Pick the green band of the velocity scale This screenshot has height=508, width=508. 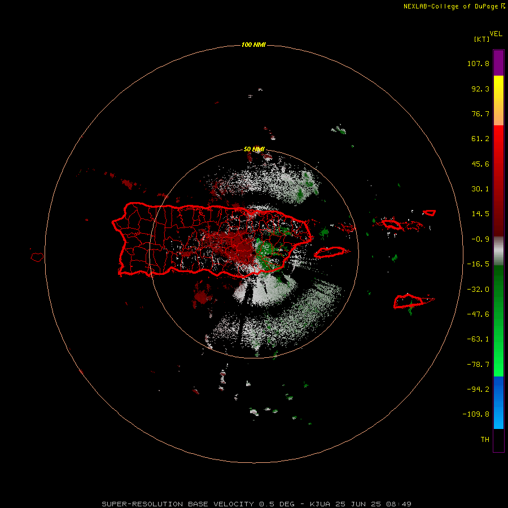coord(498,321)
